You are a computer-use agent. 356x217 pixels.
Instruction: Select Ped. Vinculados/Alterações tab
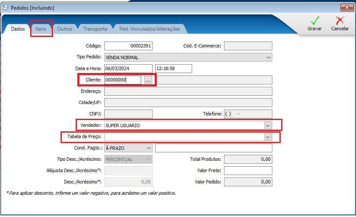coord(150,29)
